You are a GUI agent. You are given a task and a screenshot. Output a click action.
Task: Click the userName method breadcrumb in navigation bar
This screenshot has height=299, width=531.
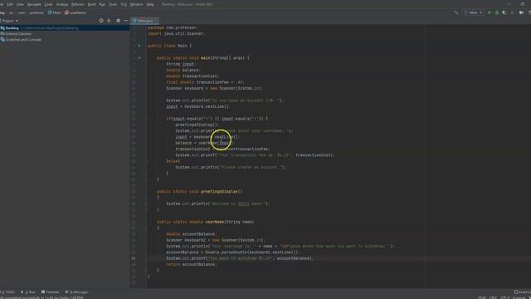pos(76,12)
